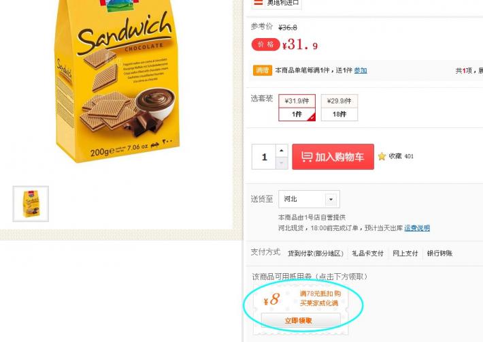This screenshot has width=483, height=342.
Task: Select 礼品卡支付 payment option
Action: 367,253
